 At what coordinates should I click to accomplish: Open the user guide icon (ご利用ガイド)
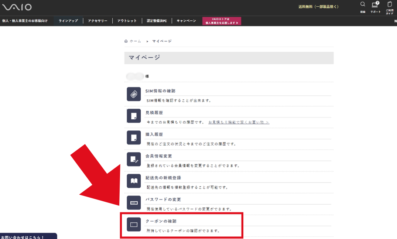click(389, 5)
